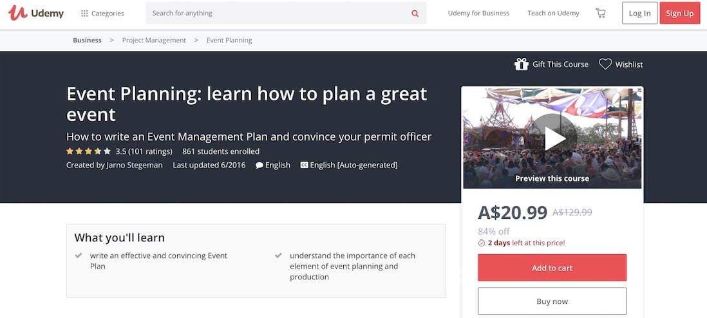This screenshot has height=318, width=707.
Task: Click the Log In button
Action: click(x=639, y=13)
